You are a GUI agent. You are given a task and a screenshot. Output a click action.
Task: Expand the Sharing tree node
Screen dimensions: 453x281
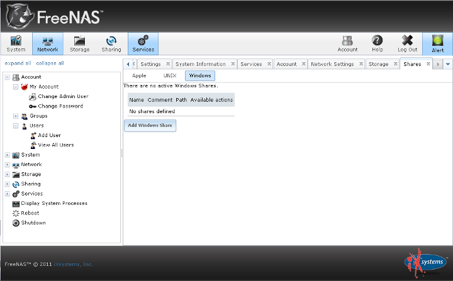click(7, 184)
